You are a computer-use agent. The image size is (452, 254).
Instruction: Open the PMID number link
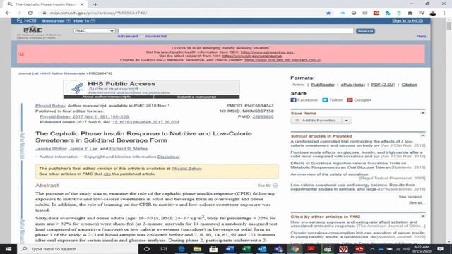coord(263,116)
